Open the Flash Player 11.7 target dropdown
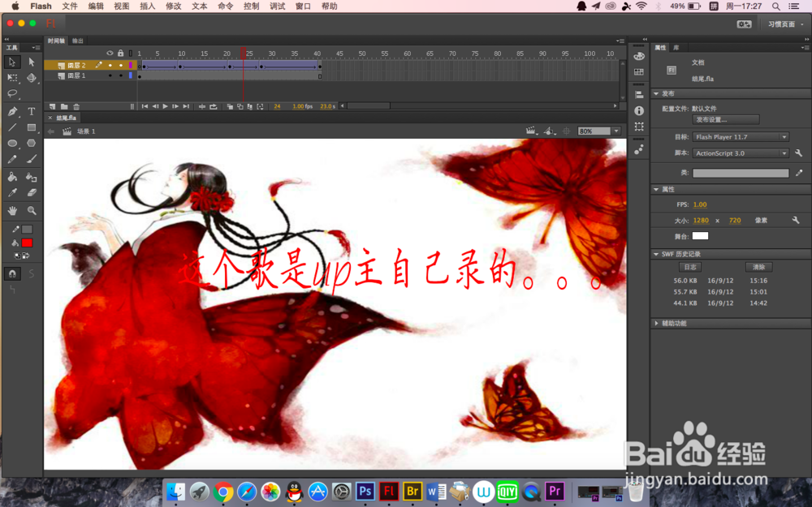 pos(741,137)
